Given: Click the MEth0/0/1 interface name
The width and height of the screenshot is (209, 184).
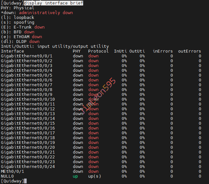Looking at the screenshot, I should pyautogui.click(x=13, y=171).
